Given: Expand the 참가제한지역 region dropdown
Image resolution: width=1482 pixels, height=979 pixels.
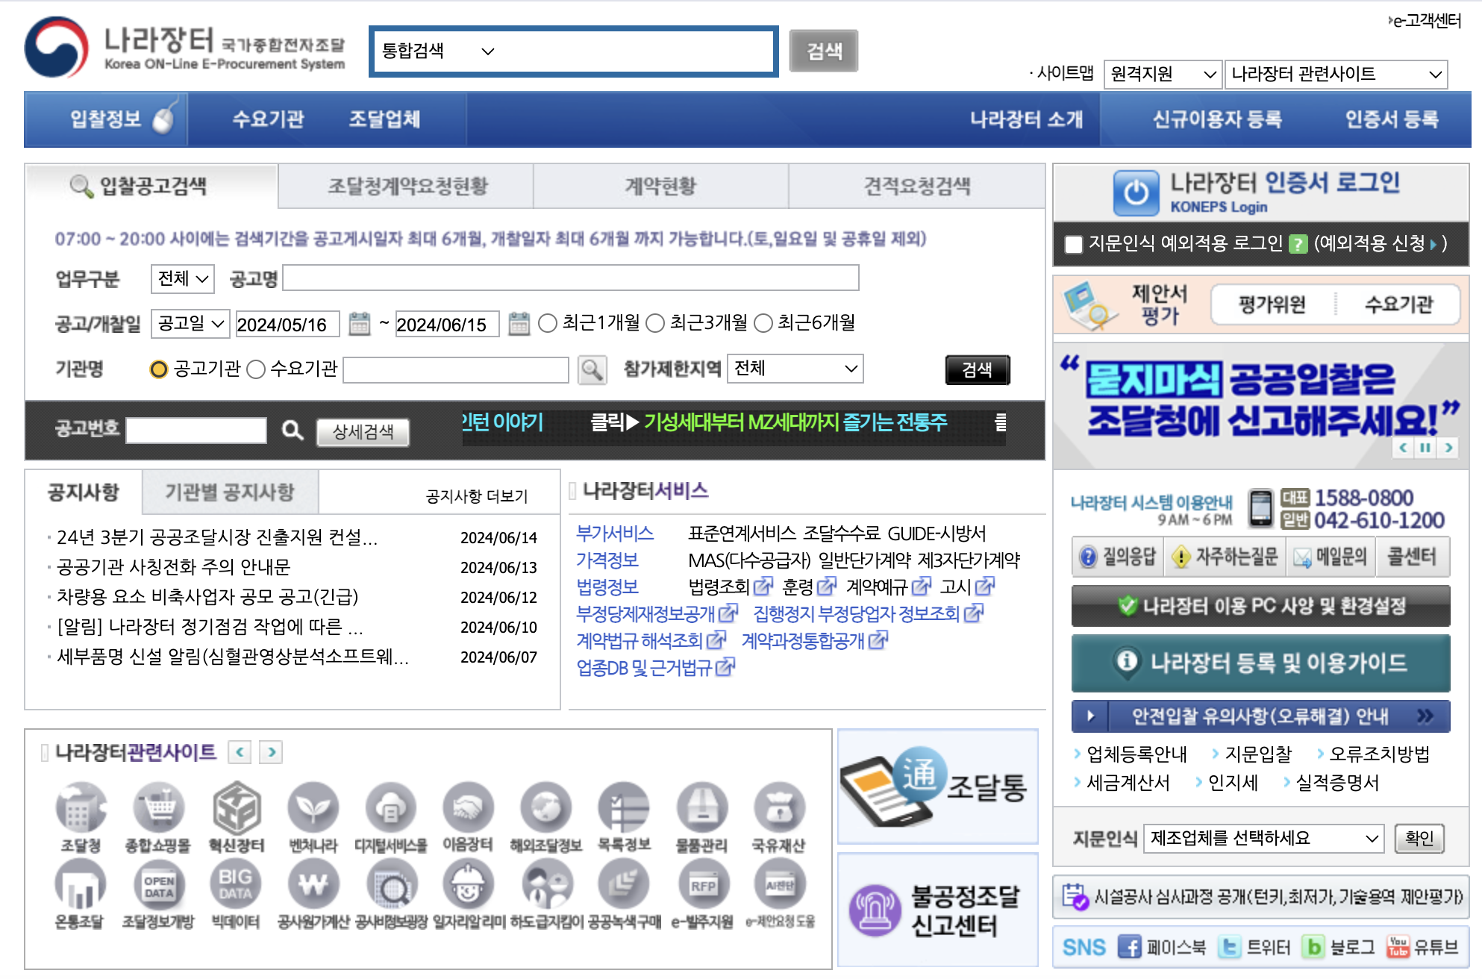Looking at the screenshot, I should pos(793,369).
